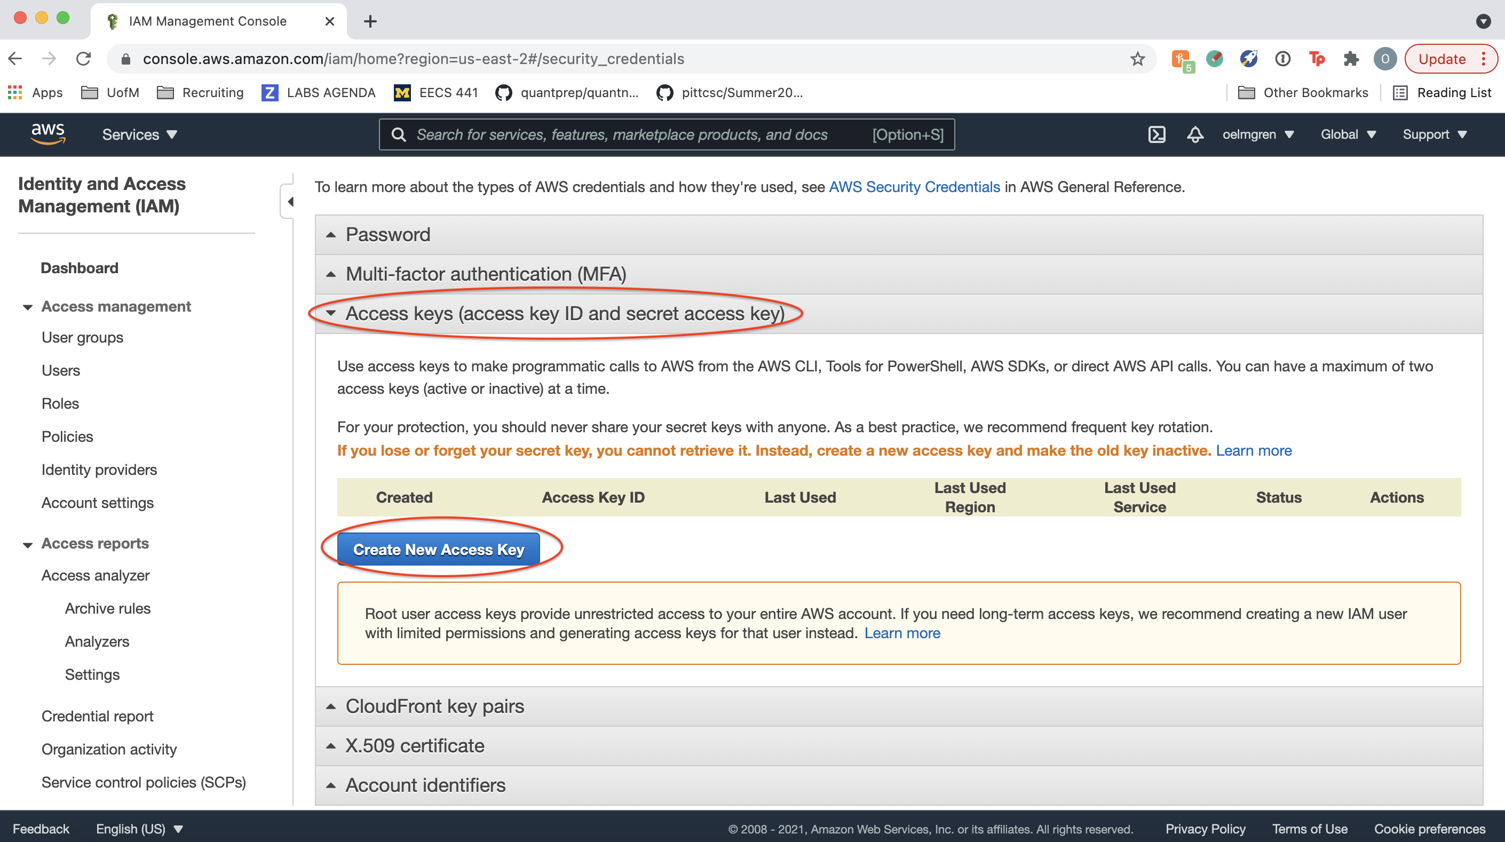Reload the page with refresh icon
This screenshot has height=842, width=1505.
[84, 59]
